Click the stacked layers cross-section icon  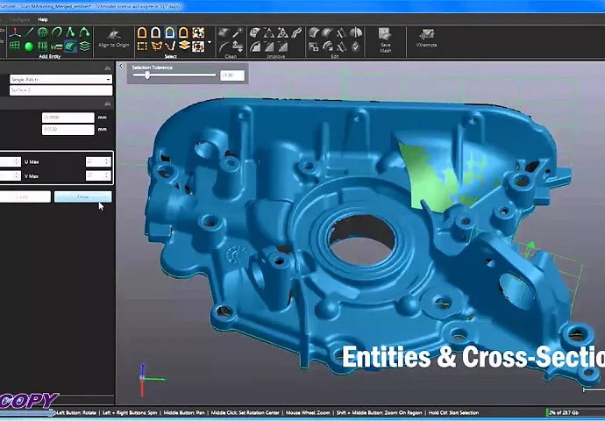click(84, 46)
